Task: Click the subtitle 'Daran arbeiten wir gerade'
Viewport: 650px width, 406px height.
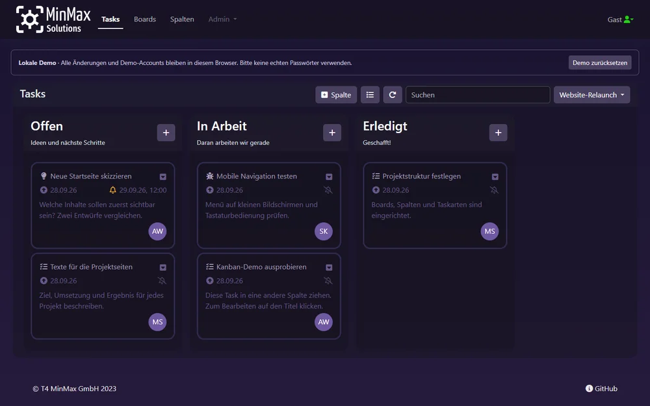Action: point(233,142)
